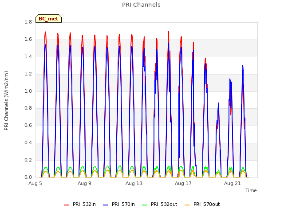
Task: Toggle the PRI_570in legend entry
Action: click(x=119, y=205)
